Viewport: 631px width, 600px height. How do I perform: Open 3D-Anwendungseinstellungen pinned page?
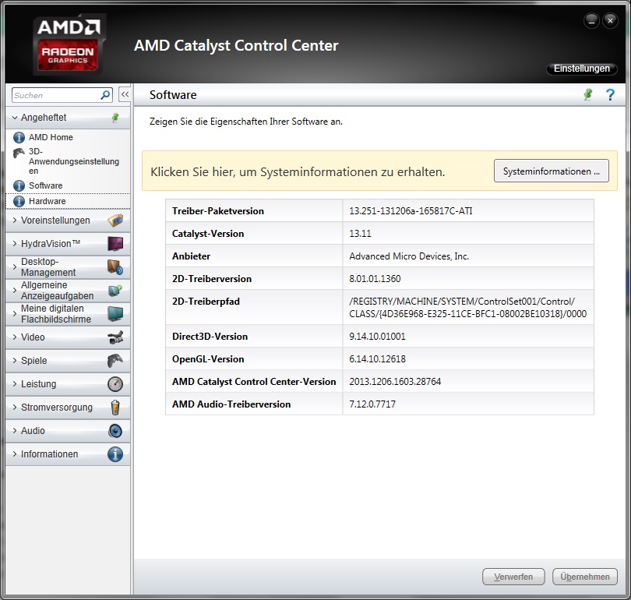(x=74, y=161)
